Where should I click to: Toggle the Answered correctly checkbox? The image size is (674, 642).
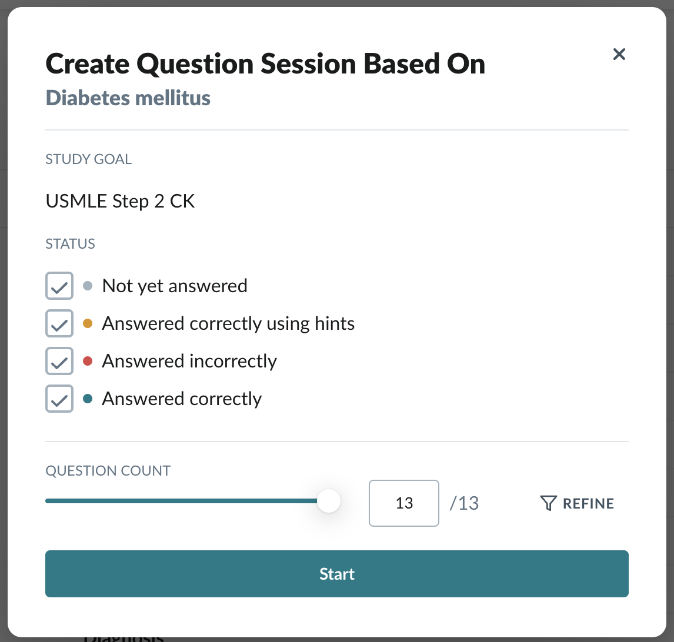coord(59,399)
